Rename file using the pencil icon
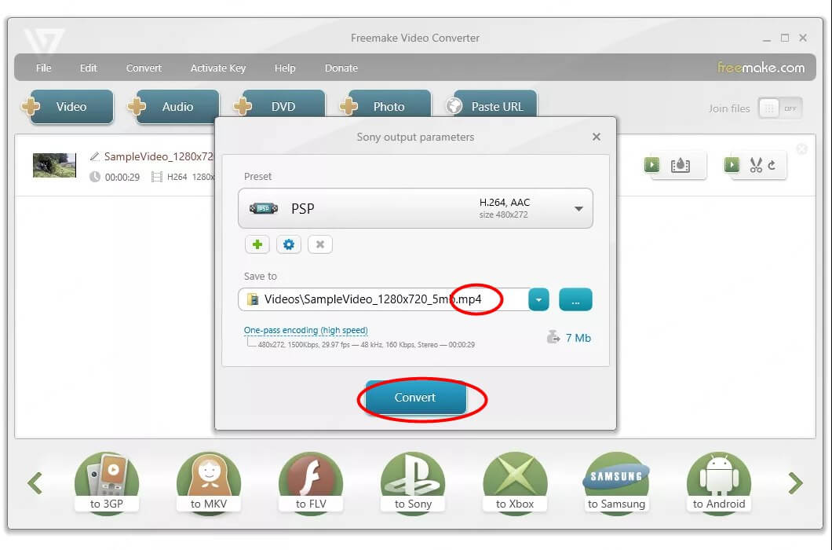This screenshot has width=832, height=550. [94, 156]
